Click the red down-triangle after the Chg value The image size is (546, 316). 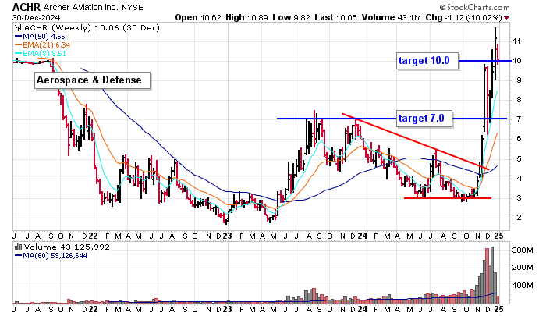(507, 18)
